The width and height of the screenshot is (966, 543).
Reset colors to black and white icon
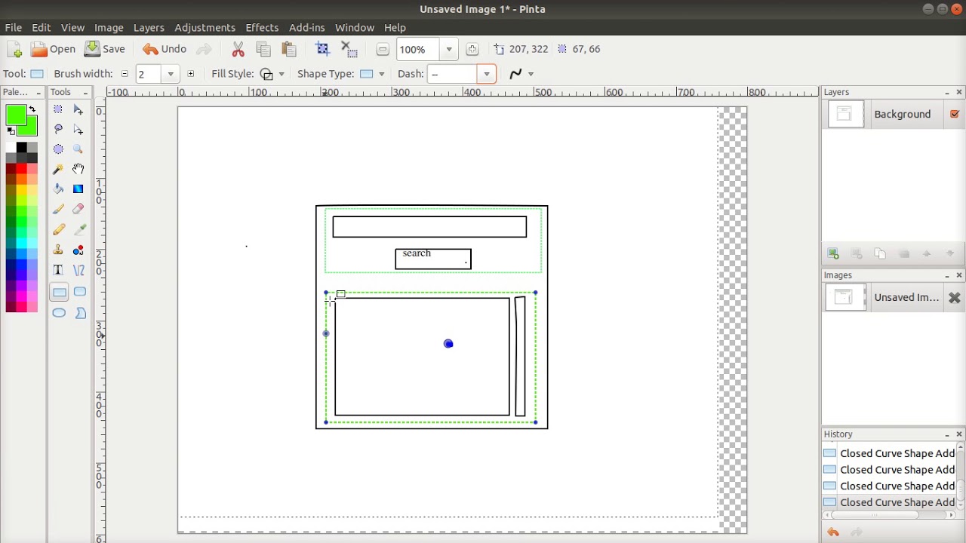pos(11,131)
